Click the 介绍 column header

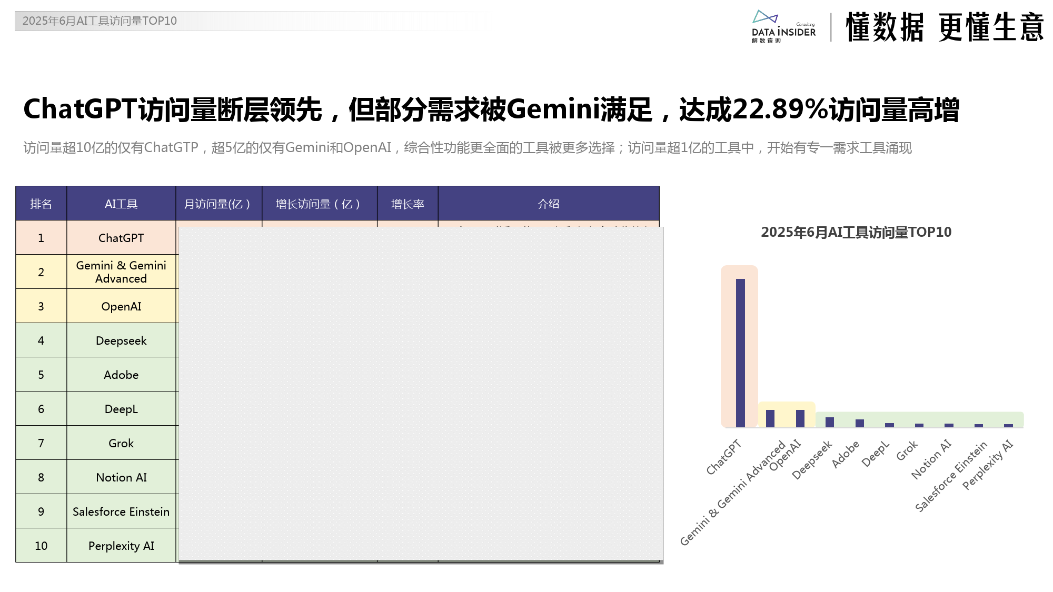coord(549,204)
